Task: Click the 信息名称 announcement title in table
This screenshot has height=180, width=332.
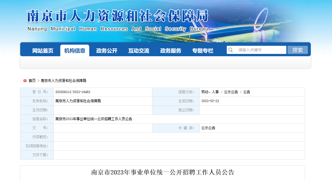Action: (94, 119)
